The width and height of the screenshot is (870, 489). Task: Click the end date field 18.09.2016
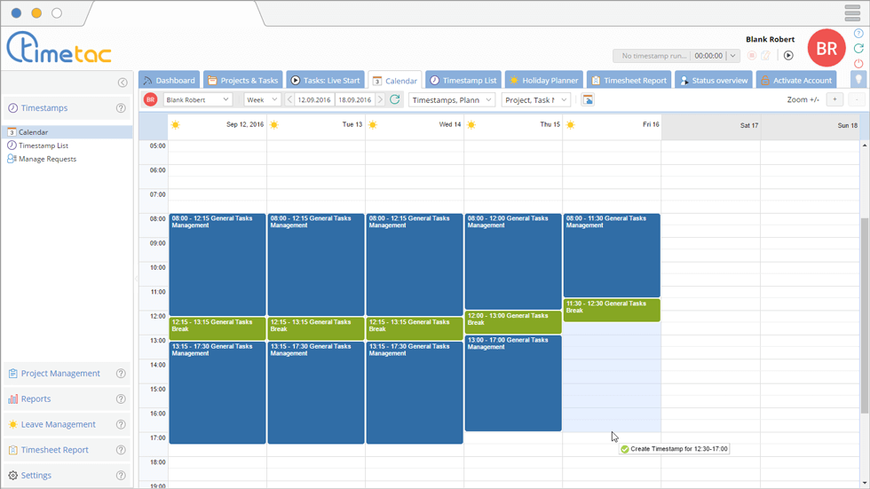point(354,99)
